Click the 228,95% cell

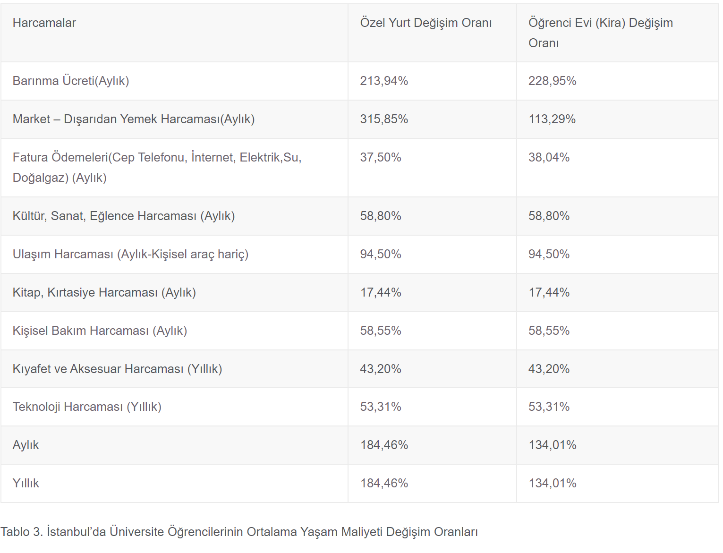pos(552,81)
